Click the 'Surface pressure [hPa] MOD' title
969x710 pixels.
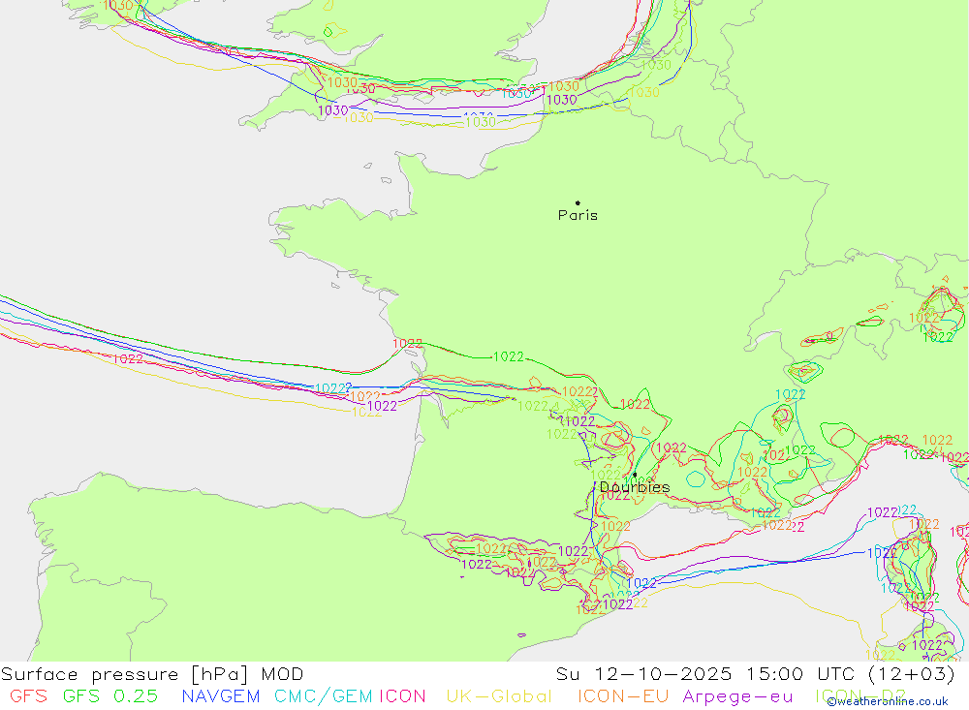[152, 674]
